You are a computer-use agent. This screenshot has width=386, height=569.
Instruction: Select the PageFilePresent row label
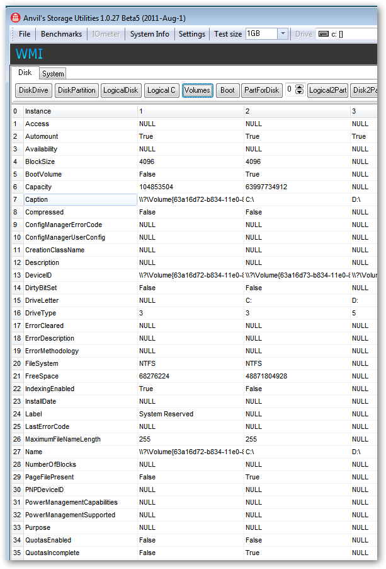49,477
